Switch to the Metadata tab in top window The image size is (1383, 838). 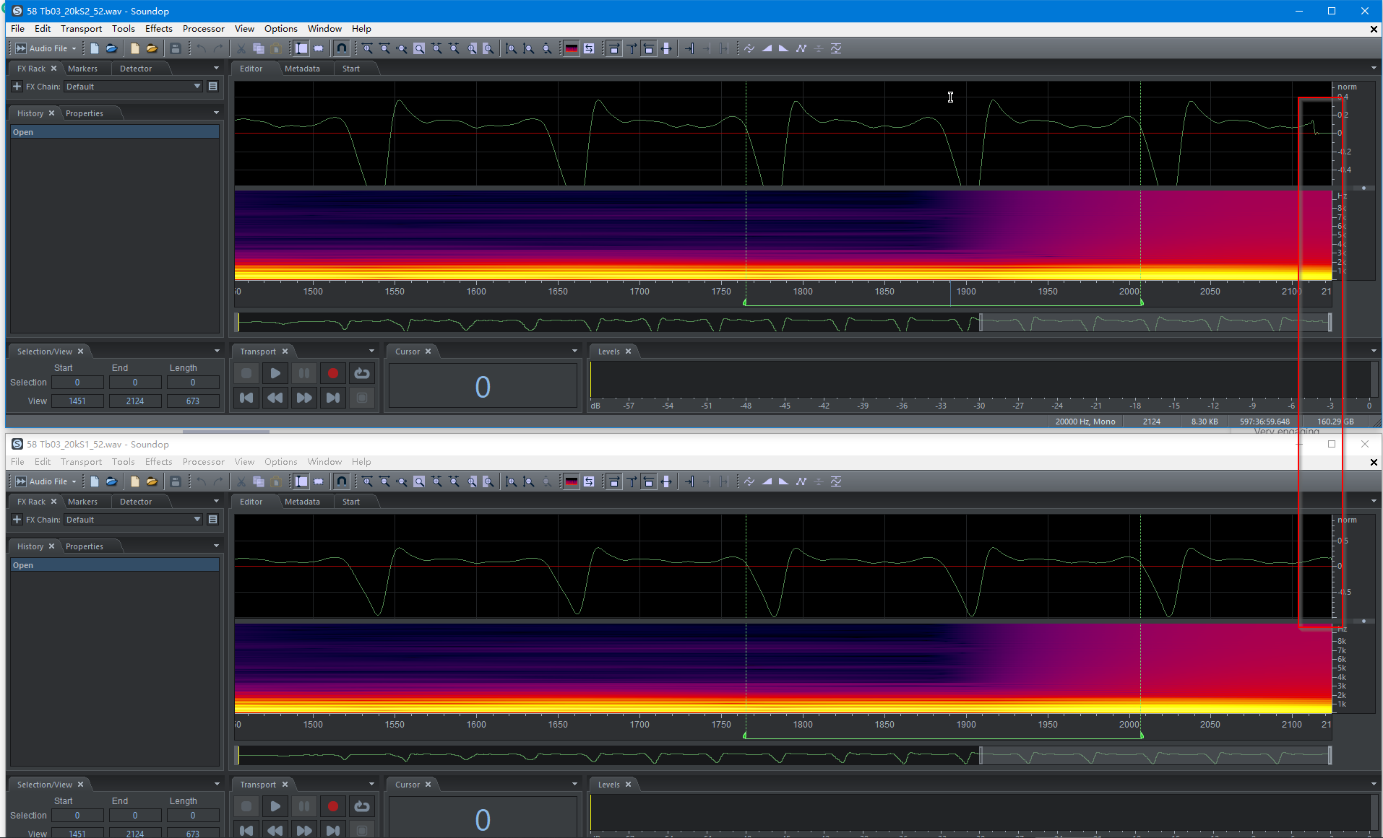click(302, 69)
